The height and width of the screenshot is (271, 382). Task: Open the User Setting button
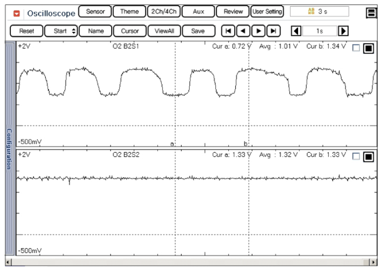[267, 12]
